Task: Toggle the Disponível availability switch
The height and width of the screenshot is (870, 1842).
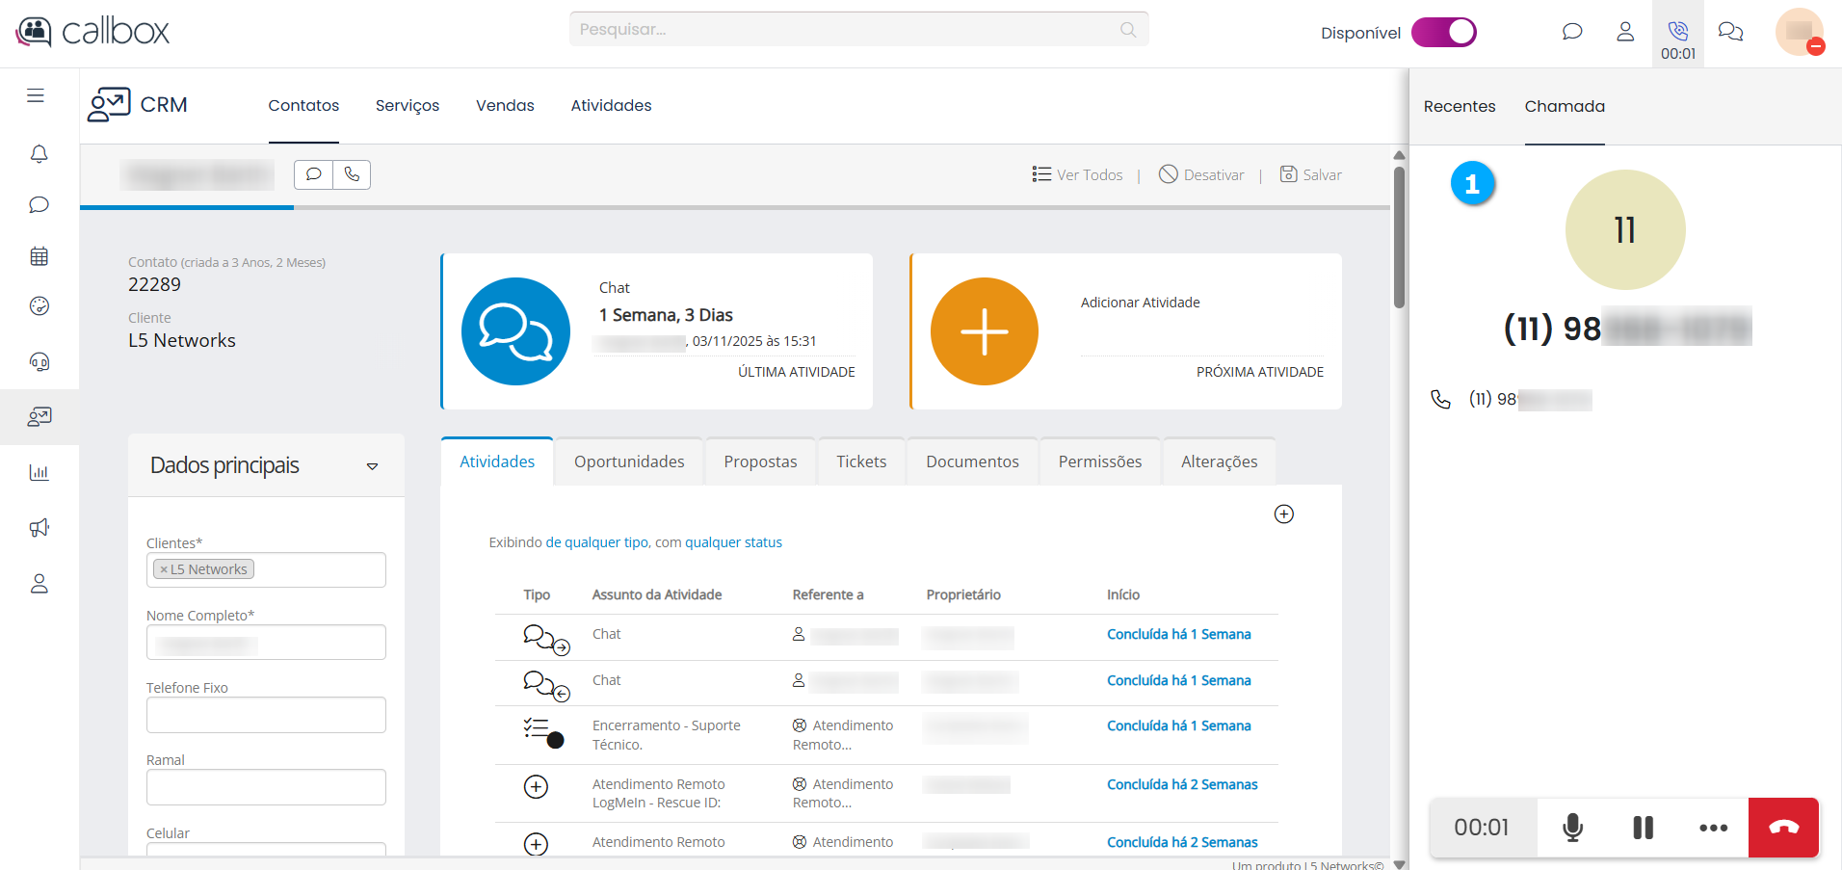Action: [1443, 33]
